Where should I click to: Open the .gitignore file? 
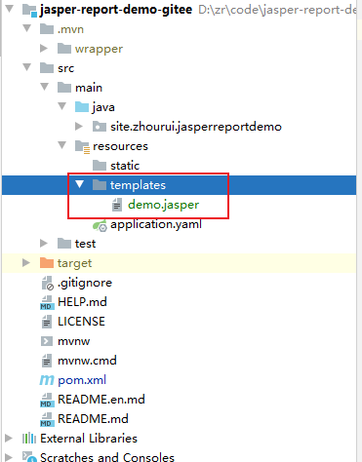pyautogui.click(x=85, y=283)
